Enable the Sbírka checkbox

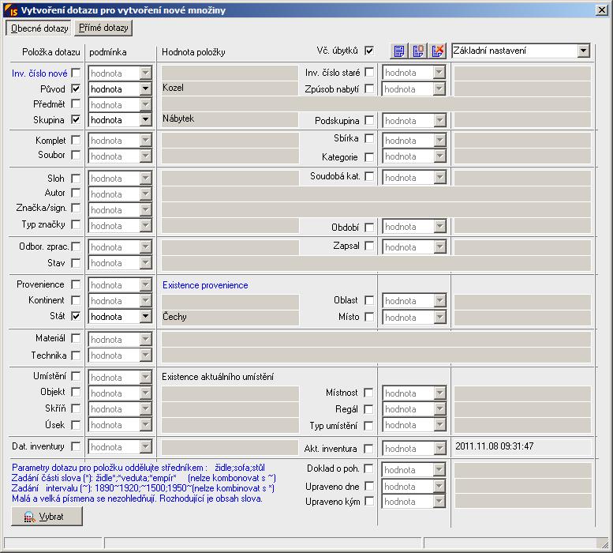pos(369,138)
